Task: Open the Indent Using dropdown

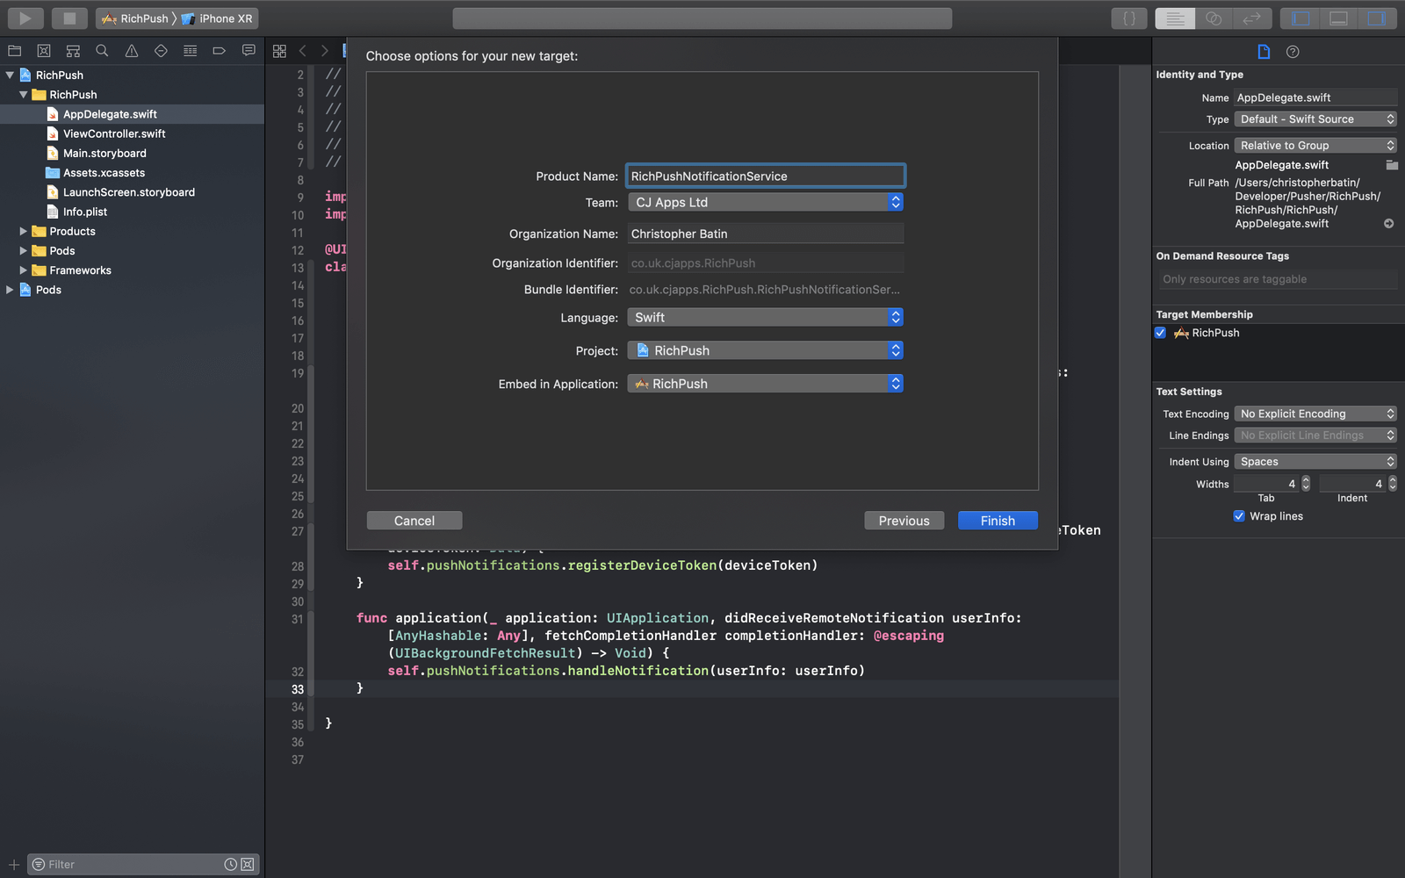Action: 1315,462
